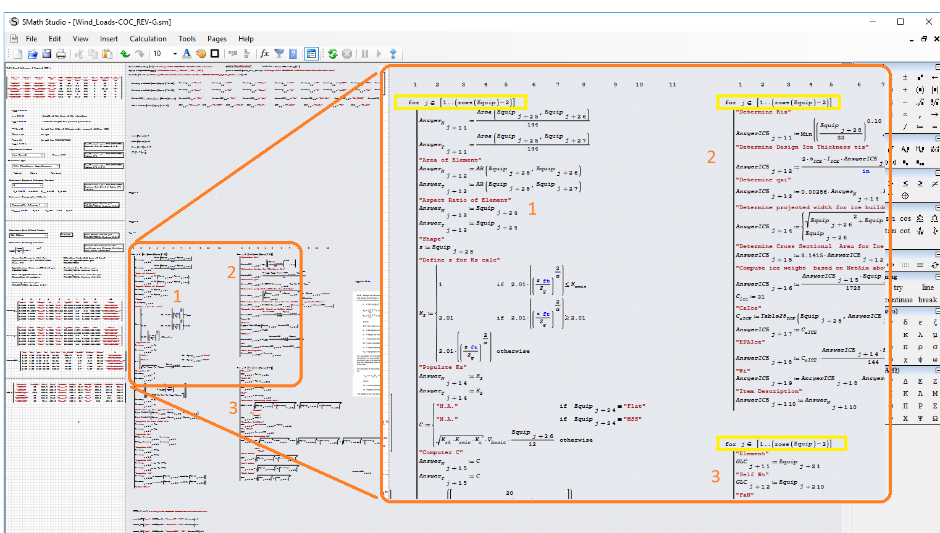This screenshot has width=940, height=533.
Task: Open the text color 'A' tool
Action: [x=187, y=54]
